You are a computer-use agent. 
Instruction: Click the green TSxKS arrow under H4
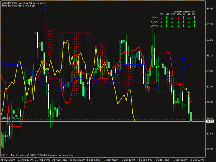(189, 18)
